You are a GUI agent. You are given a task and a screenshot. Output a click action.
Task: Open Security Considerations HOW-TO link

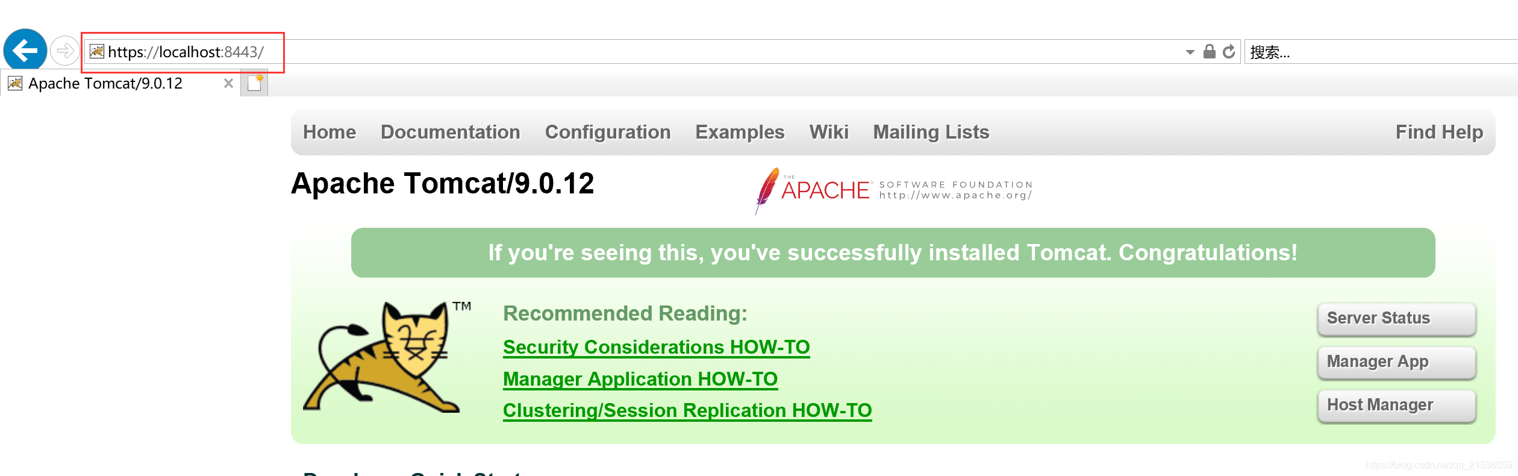click(x=656, y=347)
